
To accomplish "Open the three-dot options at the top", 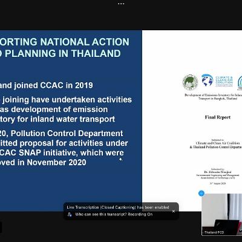I will 121,4.
